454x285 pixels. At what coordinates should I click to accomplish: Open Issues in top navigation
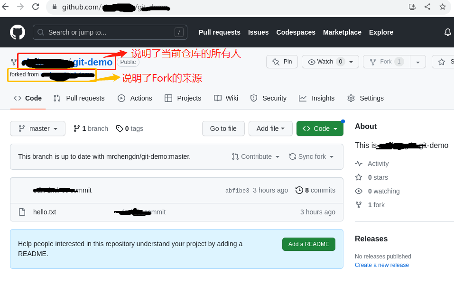[x=258, y=32]
